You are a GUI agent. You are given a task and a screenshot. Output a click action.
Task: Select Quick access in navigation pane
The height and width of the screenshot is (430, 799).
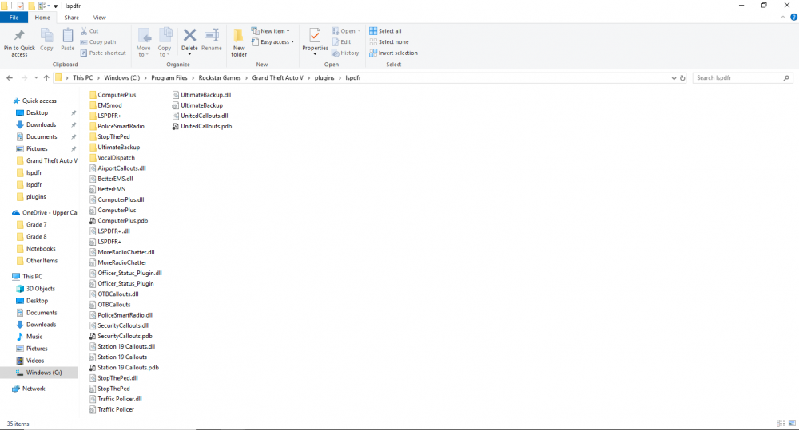(x=39, y=101)
